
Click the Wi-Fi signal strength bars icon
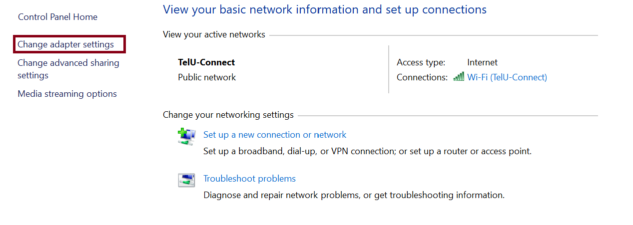pyautogui.click(x=458, y=77)
